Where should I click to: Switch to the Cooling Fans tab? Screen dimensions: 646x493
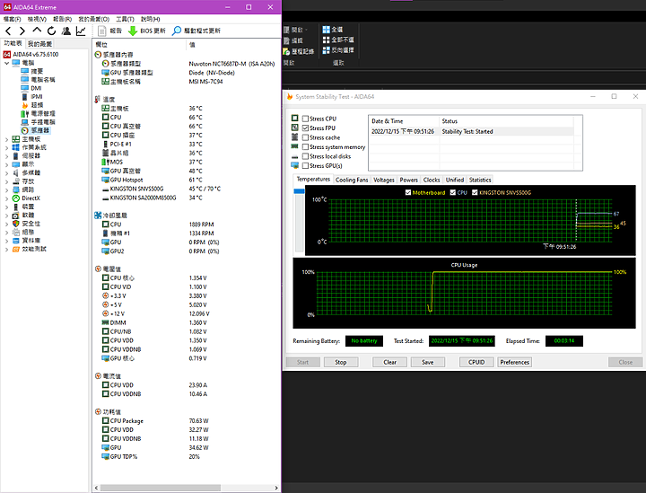pyautogui.click(x=352, y=180)
